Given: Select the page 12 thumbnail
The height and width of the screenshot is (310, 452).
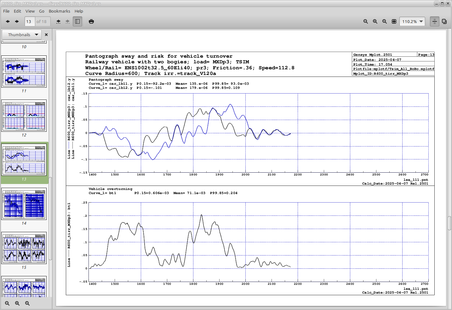Looking at the screenshot, I should (x=24, y=116).
